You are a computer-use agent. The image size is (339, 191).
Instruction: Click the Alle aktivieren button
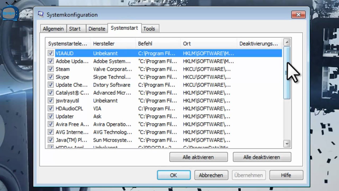(x=198, y=157)
